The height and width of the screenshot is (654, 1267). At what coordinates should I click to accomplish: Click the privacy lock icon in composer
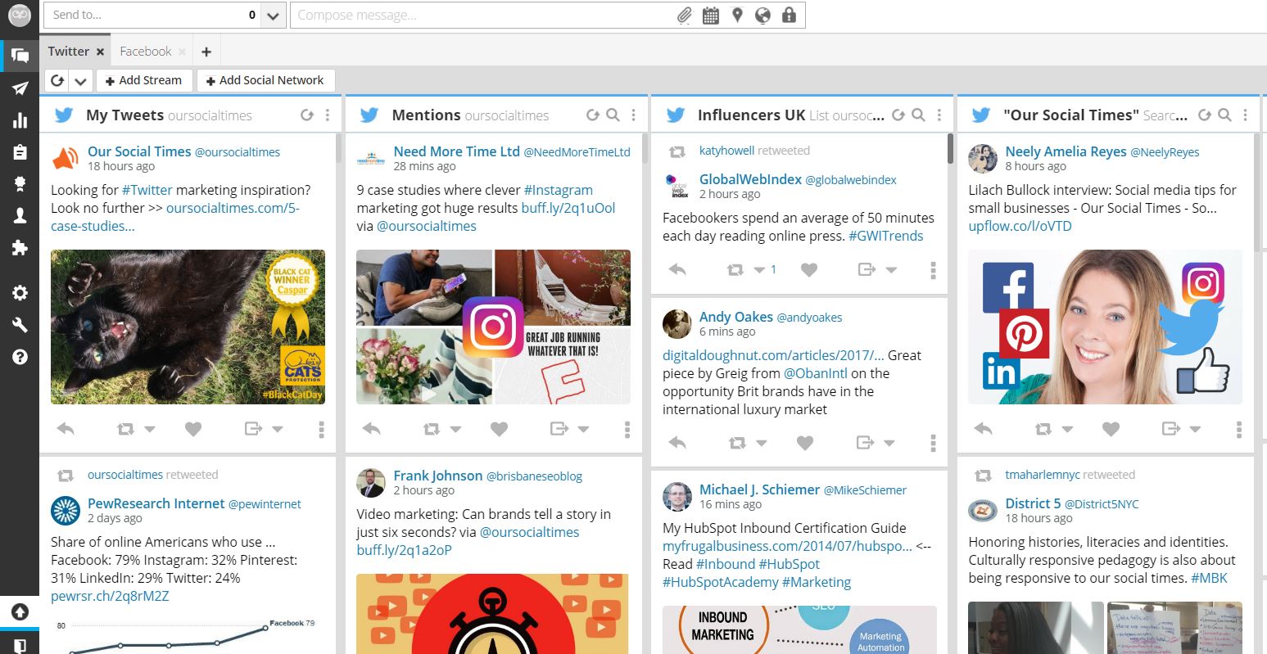[789, 16]
